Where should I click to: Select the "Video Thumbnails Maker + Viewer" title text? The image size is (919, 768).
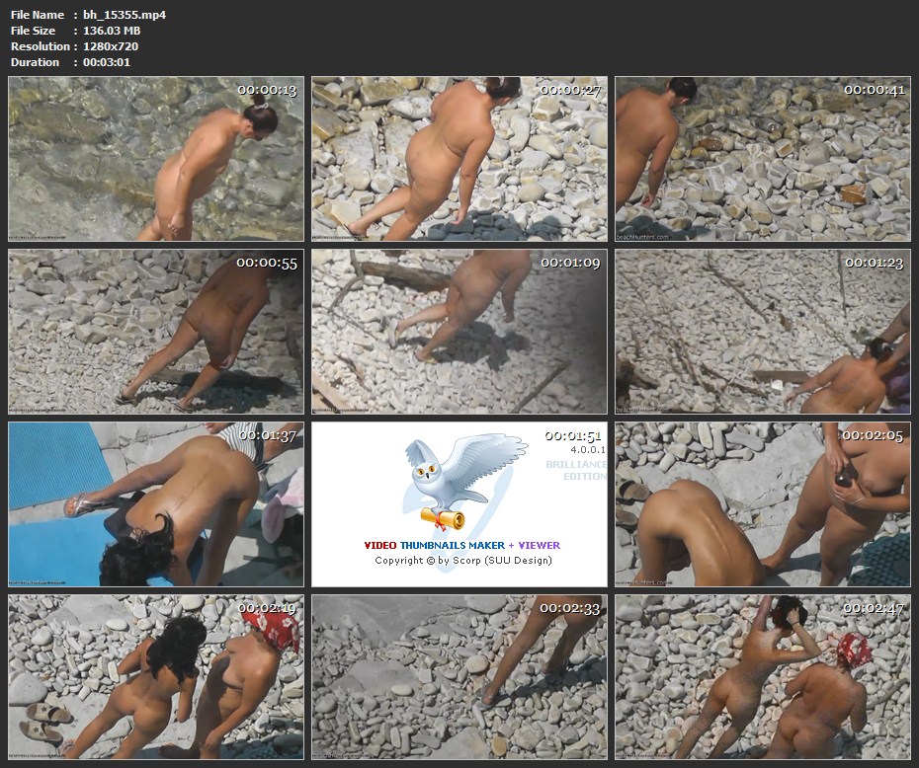[461, 545]
